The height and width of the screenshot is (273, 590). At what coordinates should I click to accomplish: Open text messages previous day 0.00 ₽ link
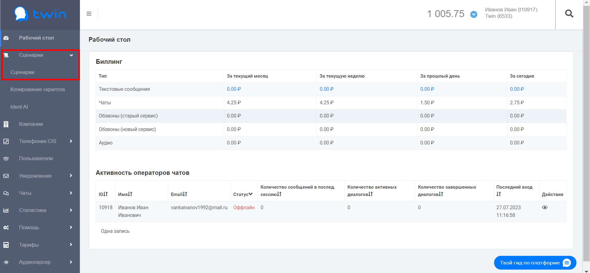tap(427, 89)
